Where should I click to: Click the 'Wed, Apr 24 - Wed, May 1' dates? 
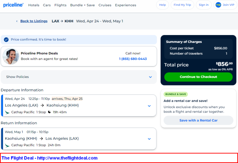(x=99, y=21)
